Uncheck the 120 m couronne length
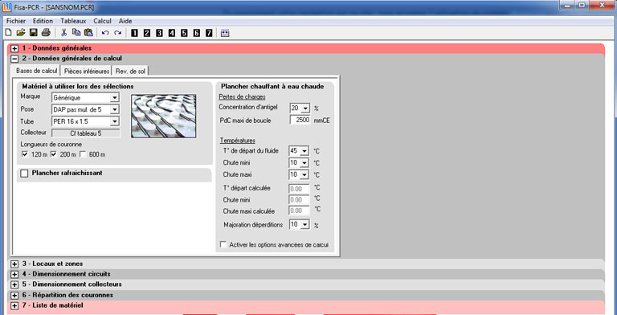The width and height of the screenshot is (617, 315). click(x=25, y=154)
